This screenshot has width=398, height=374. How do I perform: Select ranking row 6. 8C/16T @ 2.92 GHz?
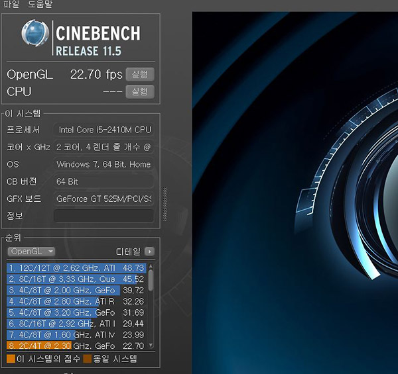pos(77,324)
